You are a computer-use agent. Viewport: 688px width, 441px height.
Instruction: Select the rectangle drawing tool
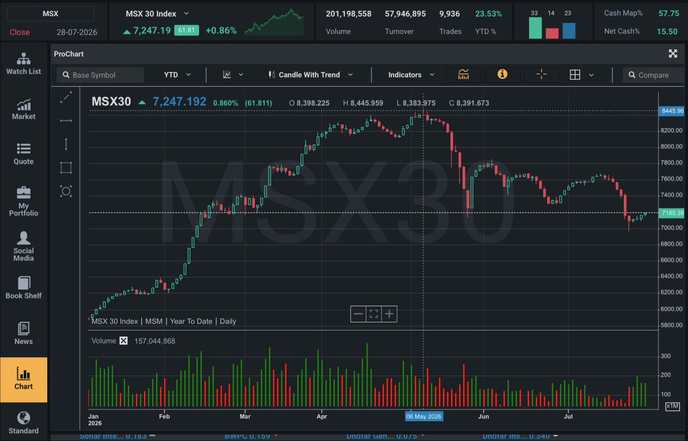click(66, 167)
